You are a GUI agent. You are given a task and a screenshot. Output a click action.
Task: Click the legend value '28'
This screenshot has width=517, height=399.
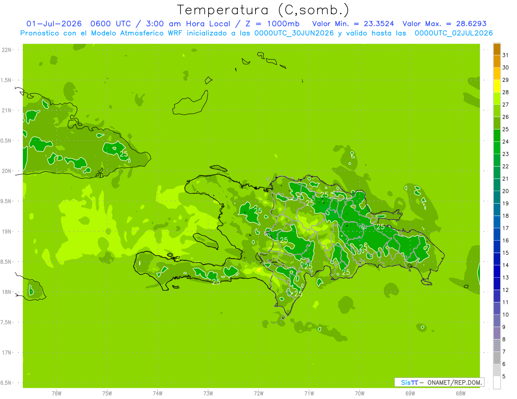tap(506, 92)
